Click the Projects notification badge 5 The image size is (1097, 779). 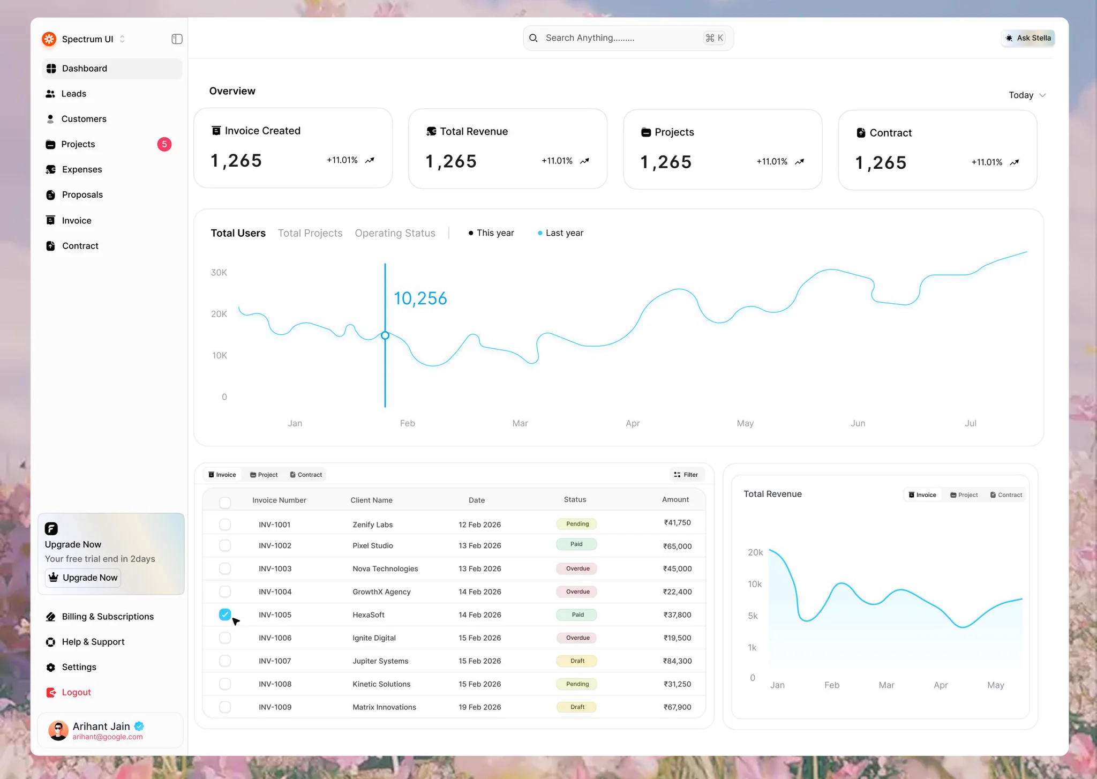[x=164, y=144]
